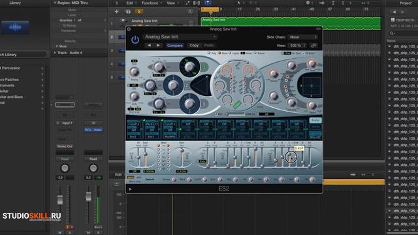Open the Functions menu in tracks area
The width and height of the screenshot is (418, 235).
coord(151,3)
